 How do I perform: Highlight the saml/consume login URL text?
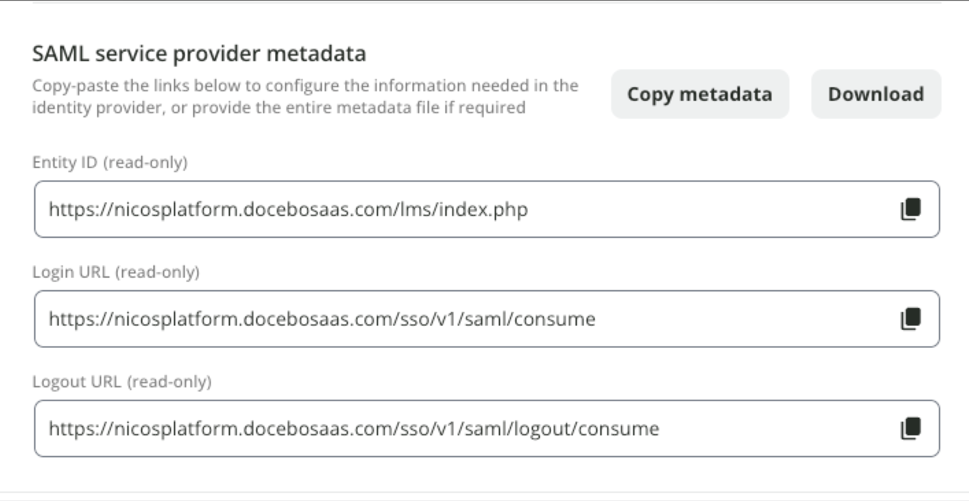(321, 319)
